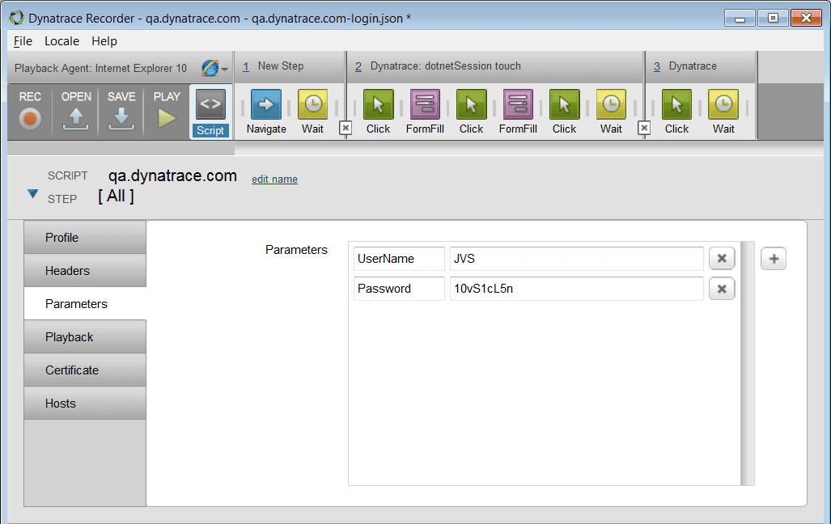Click the 10vS1cL5n value field
The width and height of the screenshot is (831, 524).
click(x=577, y=289)
